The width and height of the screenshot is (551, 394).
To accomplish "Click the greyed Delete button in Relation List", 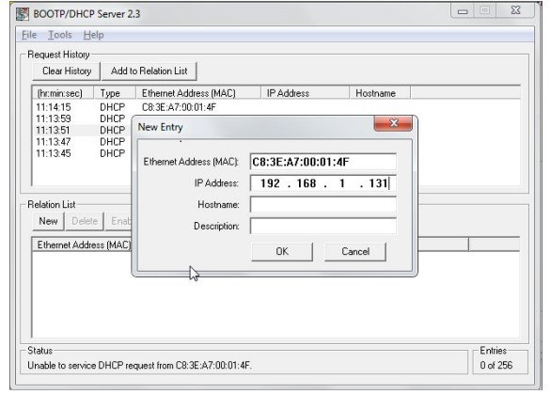I will coord(85,221).
